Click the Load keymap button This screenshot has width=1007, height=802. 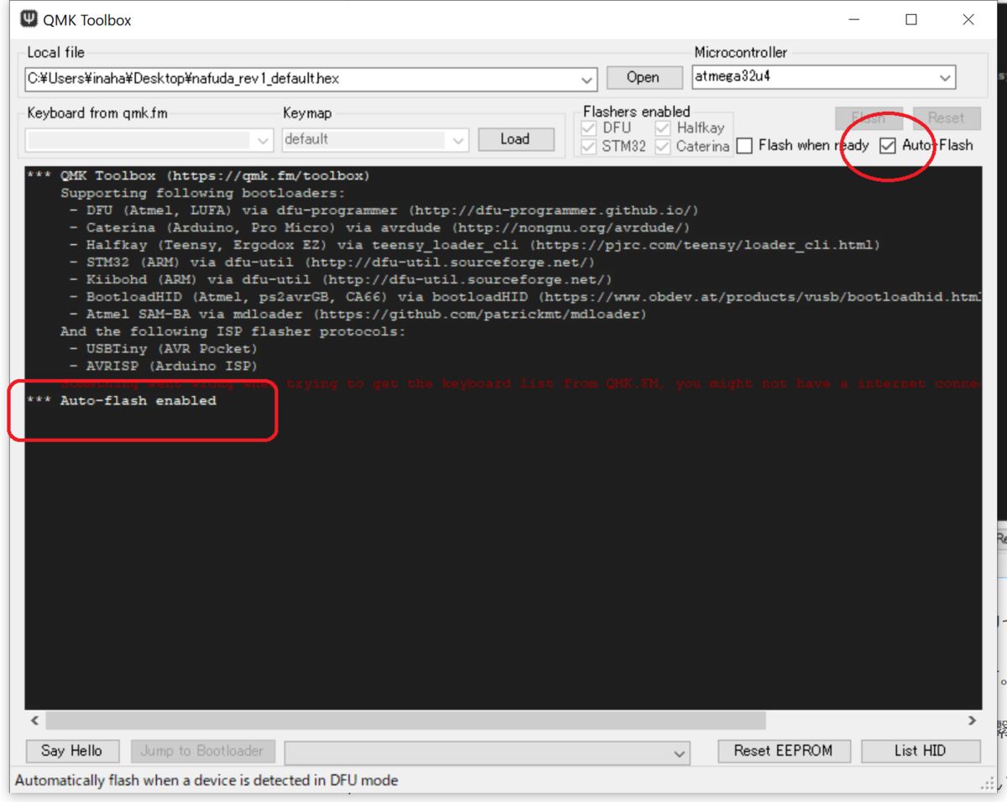coord(515,139)
